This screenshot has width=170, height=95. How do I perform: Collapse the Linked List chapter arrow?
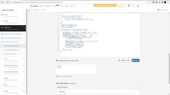[x=24, y=27]
